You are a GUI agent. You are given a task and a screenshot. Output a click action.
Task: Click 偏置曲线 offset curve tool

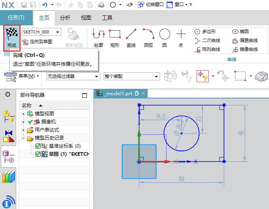click(x=245, y=41)
